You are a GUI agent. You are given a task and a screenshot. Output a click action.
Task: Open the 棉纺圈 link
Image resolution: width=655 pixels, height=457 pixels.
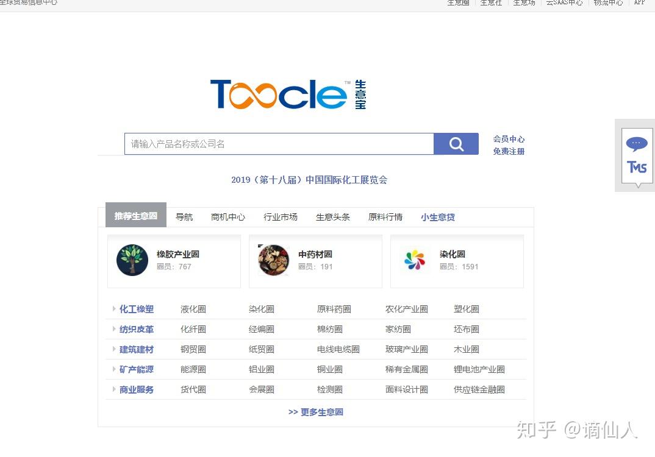[330, 329]
